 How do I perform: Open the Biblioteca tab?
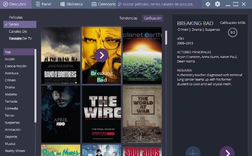pyautogui.click(x=71, y=4)
